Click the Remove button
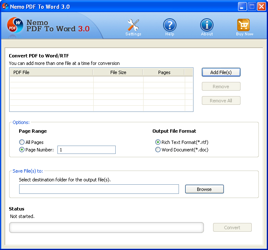The image size is (268, 250). click(221, 87)
